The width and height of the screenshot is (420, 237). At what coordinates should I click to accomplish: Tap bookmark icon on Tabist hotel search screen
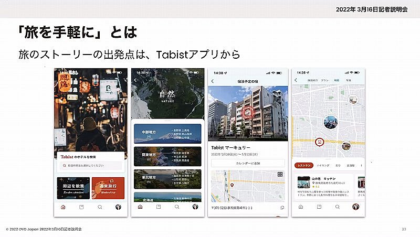[x=81, y=207]
